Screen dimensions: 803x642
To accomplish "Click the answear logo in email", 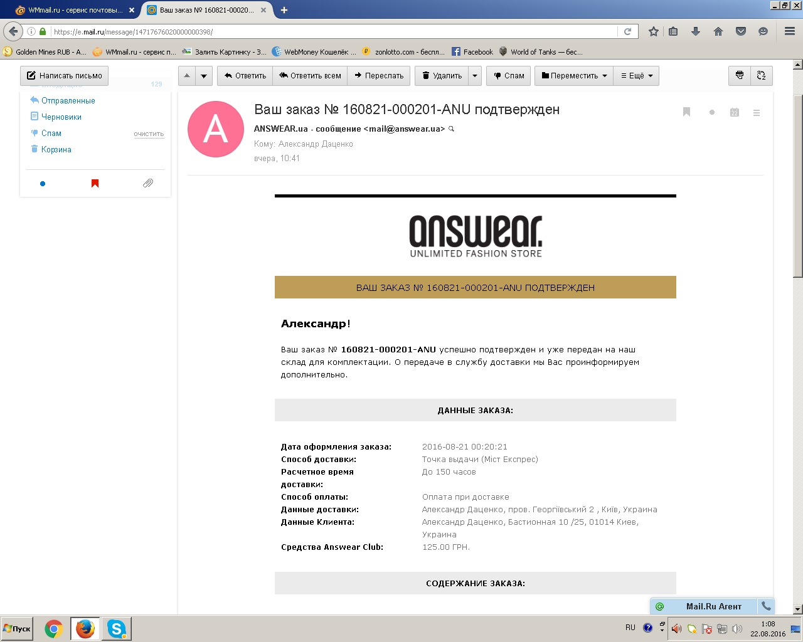I will [x=476, y=236].
